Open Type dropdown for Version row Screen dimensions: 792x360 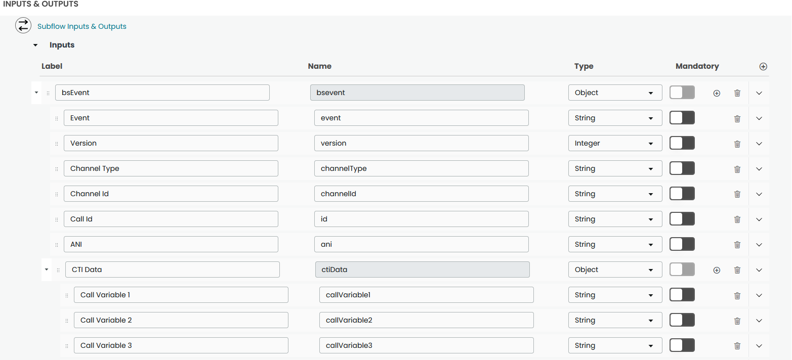(x=615, y=143)
